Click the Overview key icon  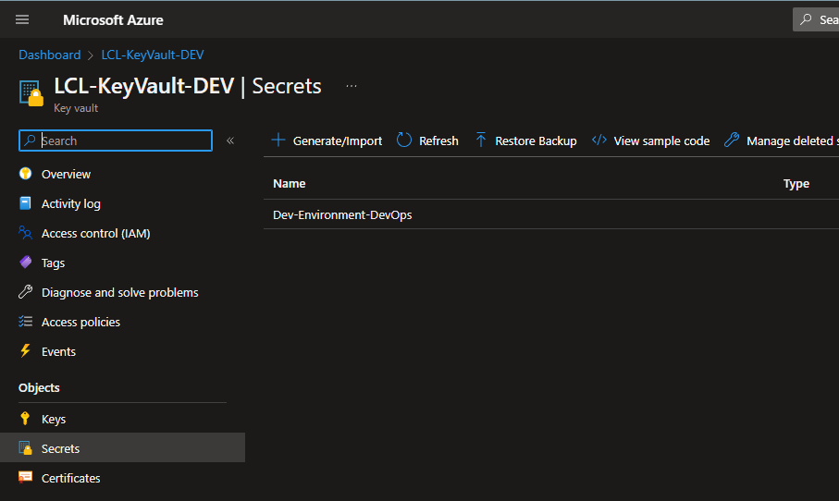tap(25, 173)
